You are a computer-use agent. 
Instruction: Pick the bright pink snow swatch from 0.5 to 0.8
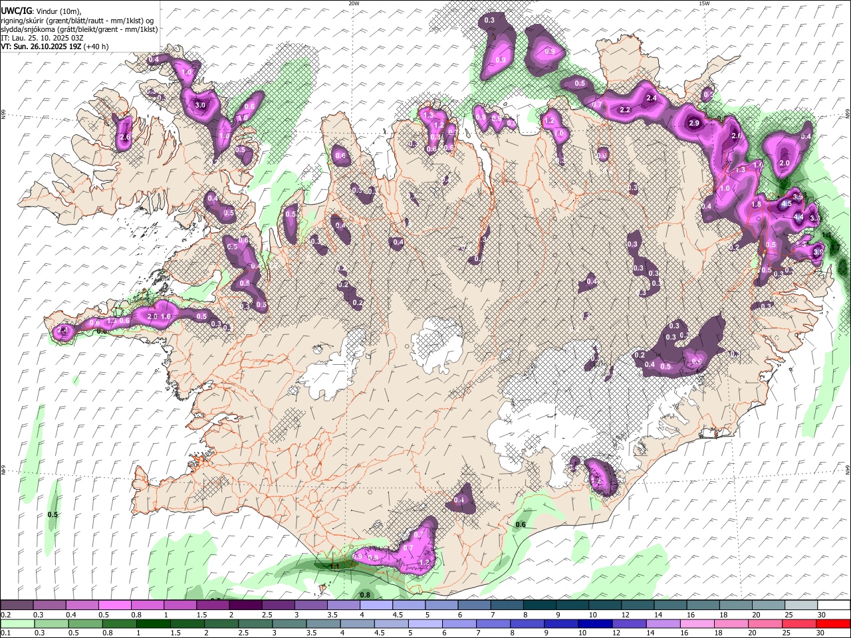click(x=114, y=605)
